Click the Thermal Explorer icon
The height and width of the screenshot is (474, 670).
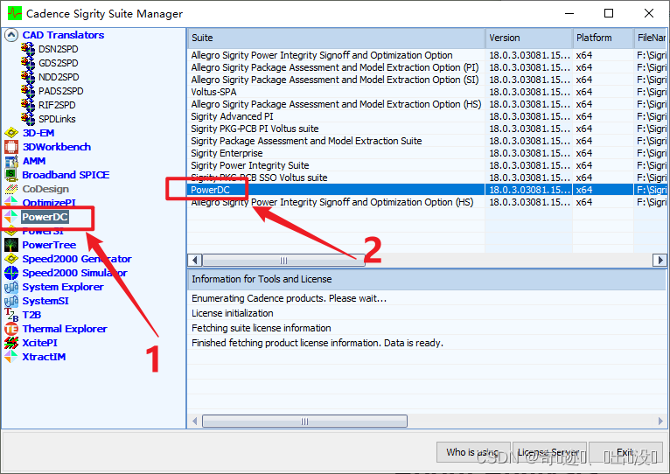(x=11, y=329)
